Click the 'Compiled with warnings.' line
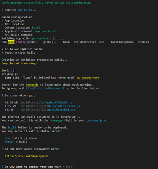Image resolution: width=158 pixels, height=169 pixels. (20, 63)
